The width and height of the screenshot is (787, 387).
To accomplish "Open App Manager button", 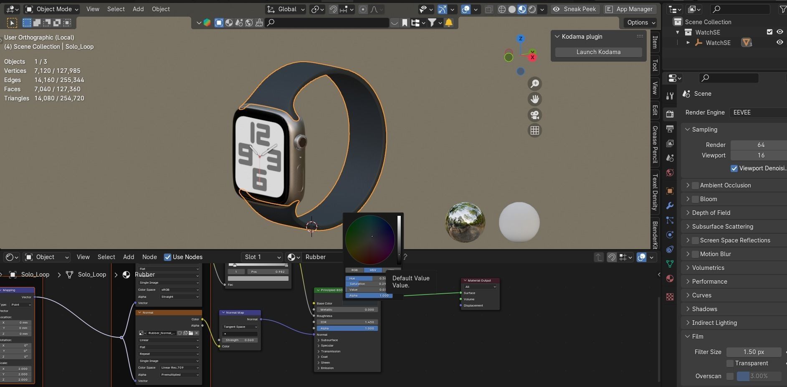I will (x=629, y=9).
